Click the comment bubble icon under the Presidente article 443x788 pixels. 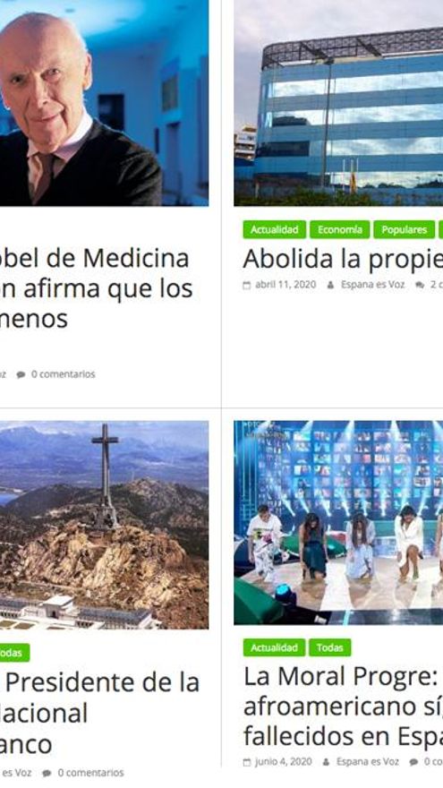click(47, 773)
